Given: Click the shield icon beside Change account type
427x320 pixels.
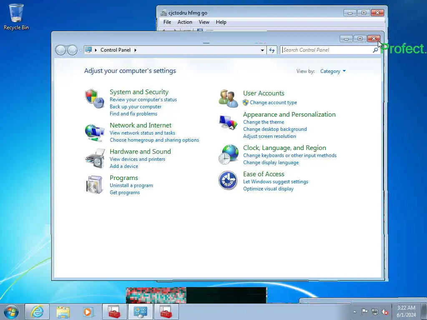Looking at the screenshot, I should pyautogui.click(x=246, y=102).
